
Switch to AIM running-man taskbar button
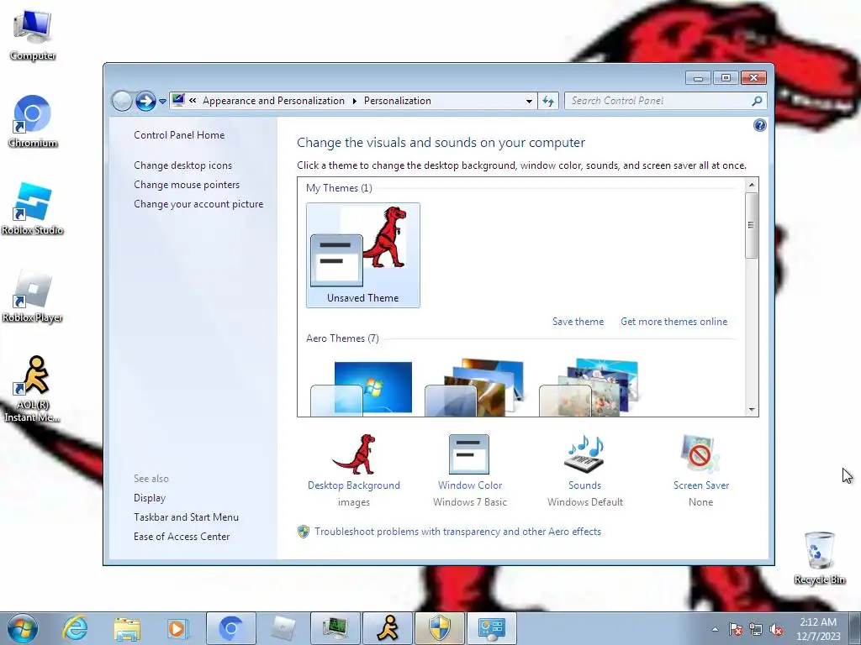[388, 628]
